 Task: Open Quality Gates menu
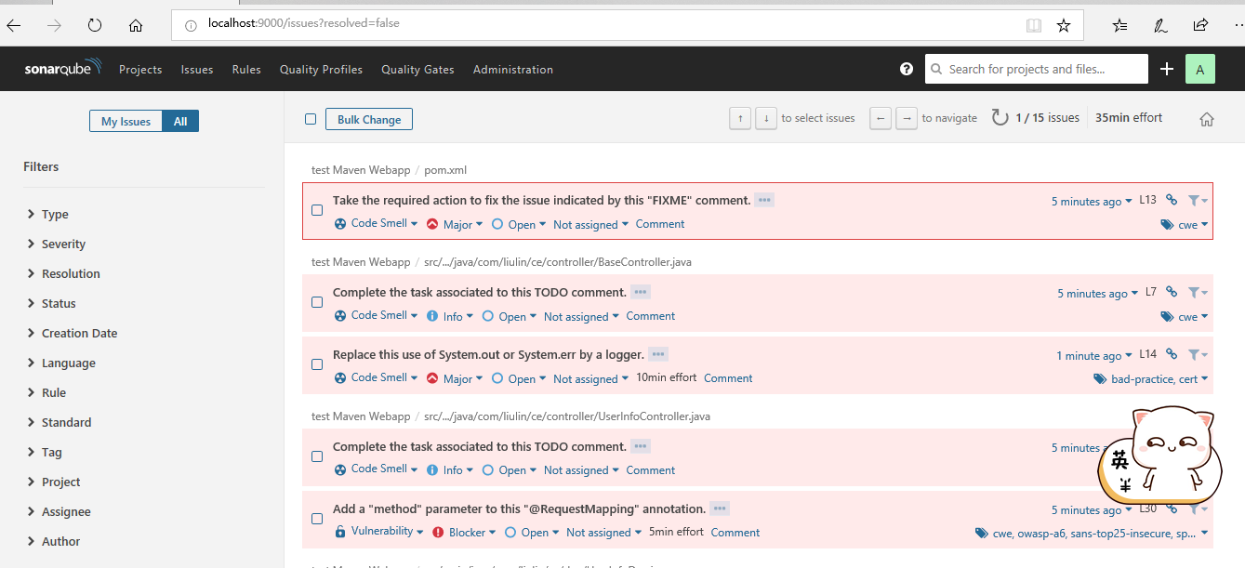coord(417,69)
